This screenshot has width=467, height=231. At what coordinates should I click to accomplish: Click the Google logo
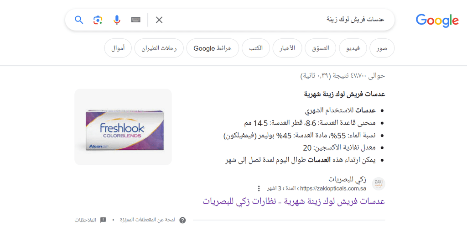coord(437,20)
